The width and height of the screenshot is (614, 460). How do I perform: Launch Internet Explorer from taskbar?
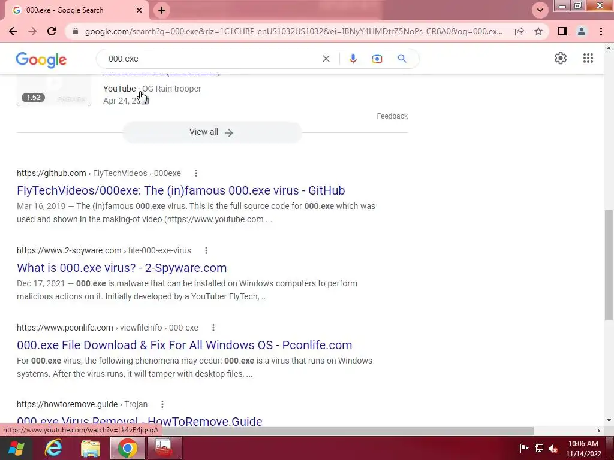point(53,448)
